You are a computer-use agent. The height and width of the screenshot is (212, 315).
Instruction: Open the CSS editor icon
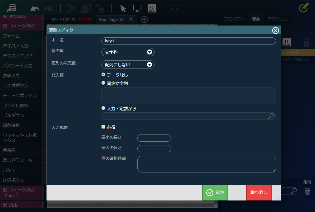152,8
